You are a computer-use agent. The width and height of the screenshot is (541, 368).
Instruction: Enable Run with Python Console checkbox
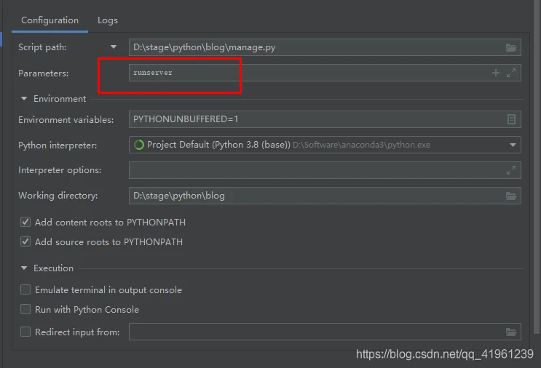point(25,309)
